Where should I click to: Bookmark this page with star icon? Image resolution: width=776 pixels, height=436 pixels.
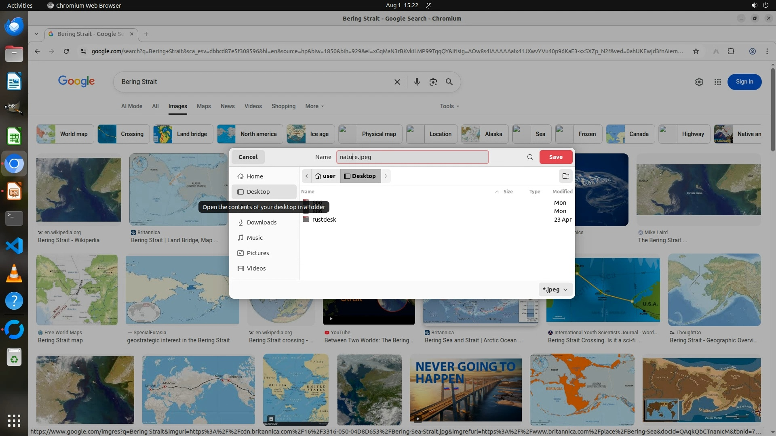696,51
